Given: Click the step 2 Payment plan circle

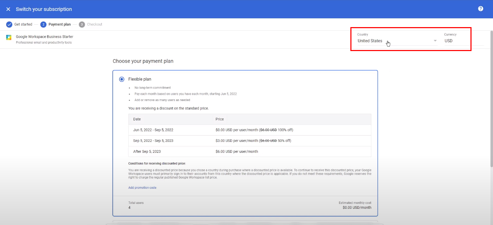Looking at the screenshot, I should 43,24.
